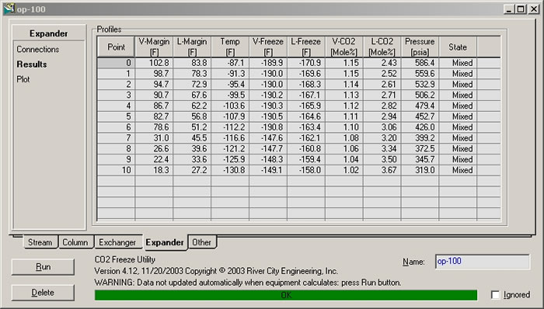Select Point 7 row cell
544x309 pixels.
[116, 138]
